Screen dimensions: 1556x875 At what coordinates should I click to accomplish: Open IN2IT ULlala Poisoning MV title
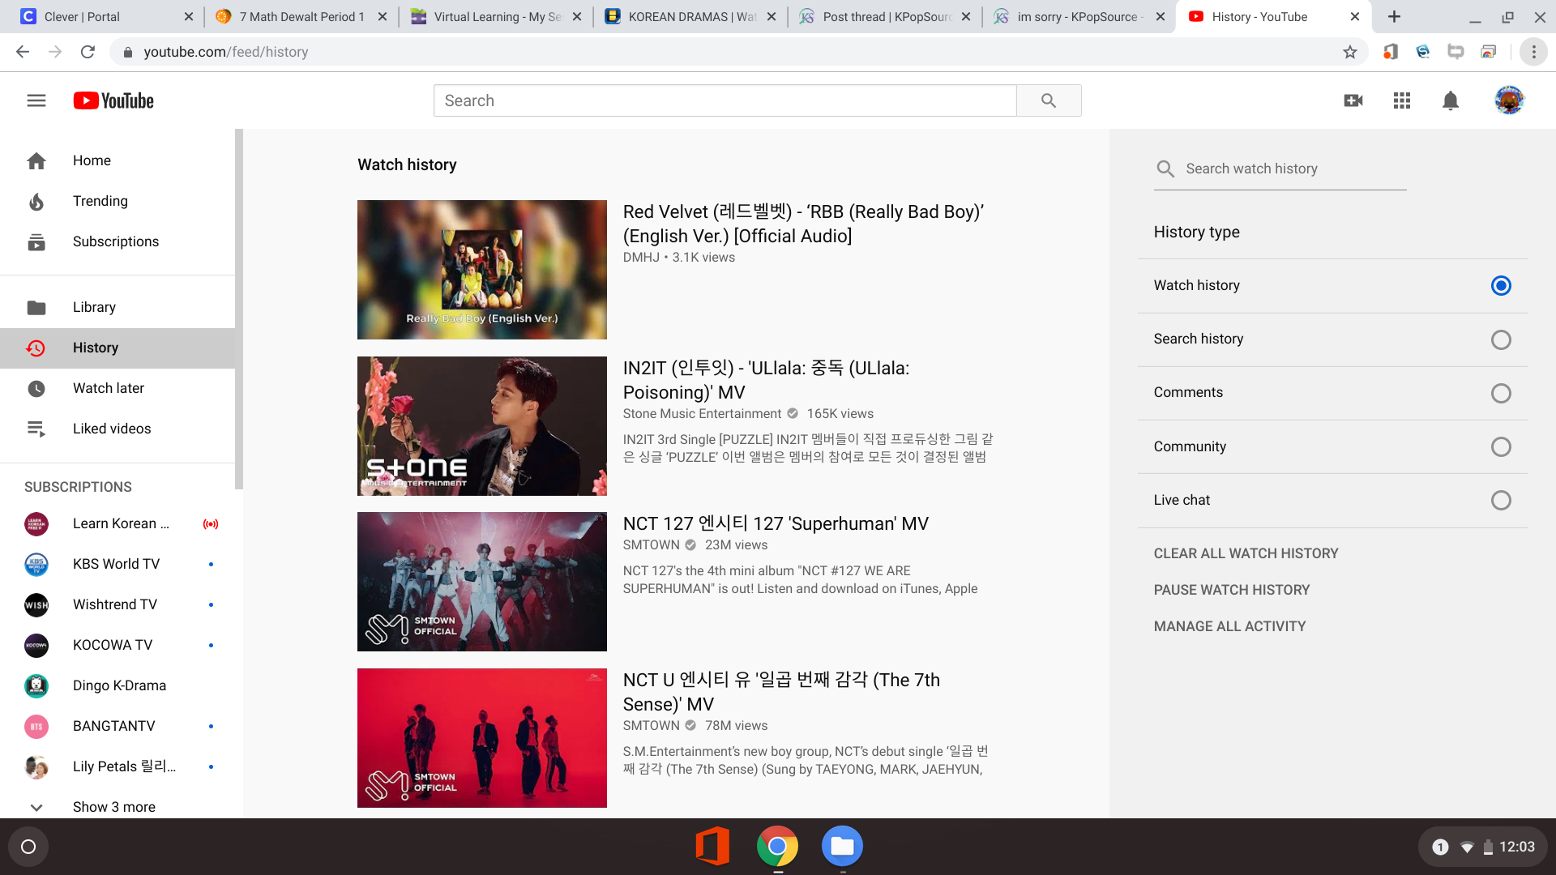[x=766, y=380]
